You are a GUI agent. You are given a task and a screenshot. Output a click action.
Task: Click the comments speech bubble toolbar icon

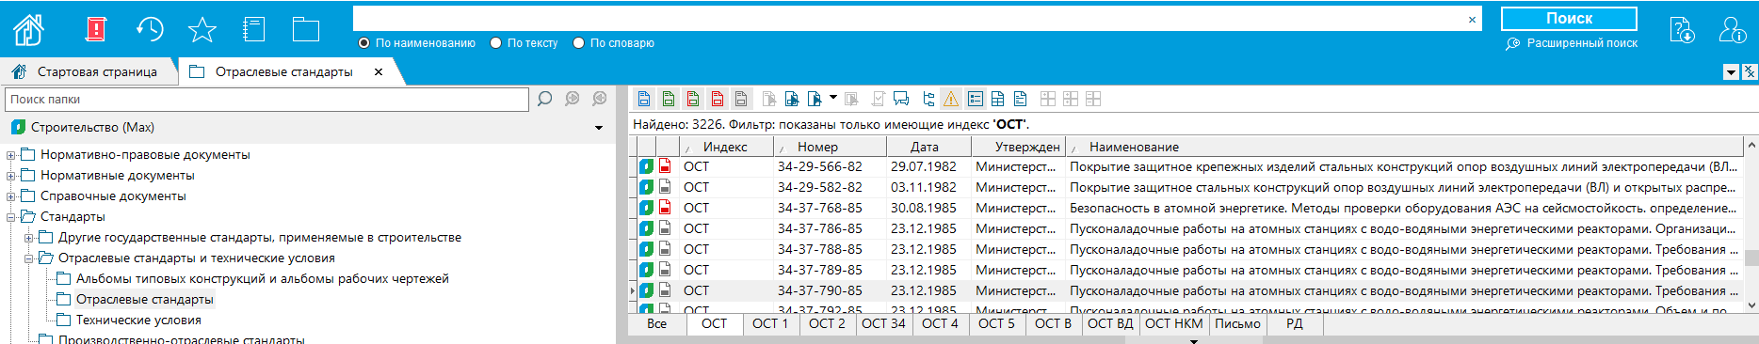[x=901, y=99]
